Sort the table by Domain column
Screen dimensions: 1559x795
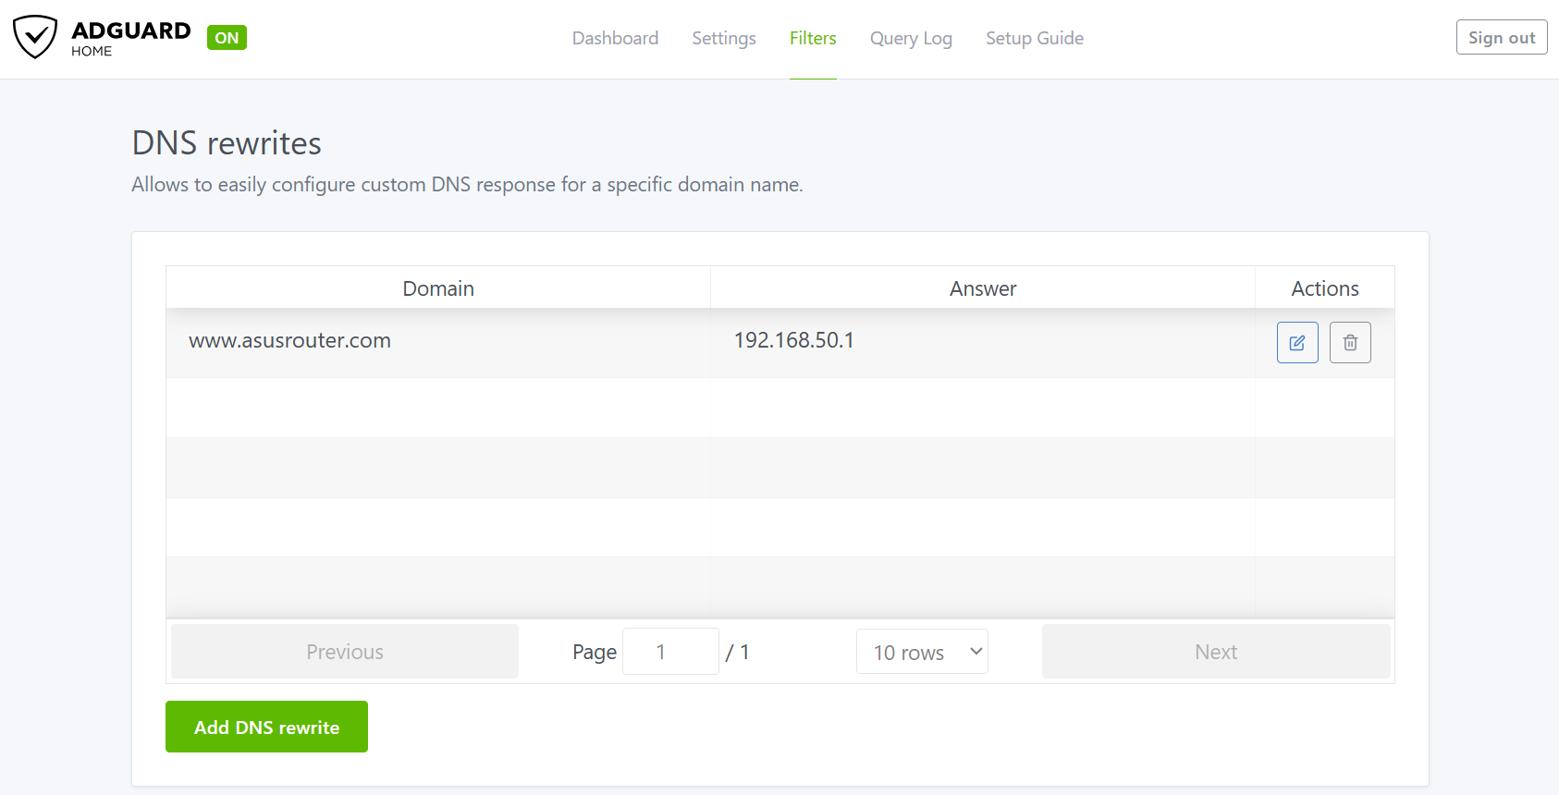click(437, 288)
